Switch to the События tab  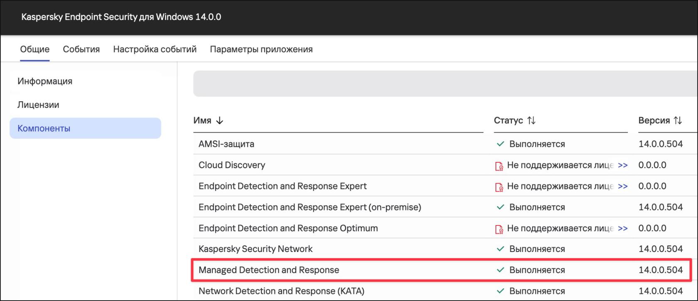coord(81,49)
